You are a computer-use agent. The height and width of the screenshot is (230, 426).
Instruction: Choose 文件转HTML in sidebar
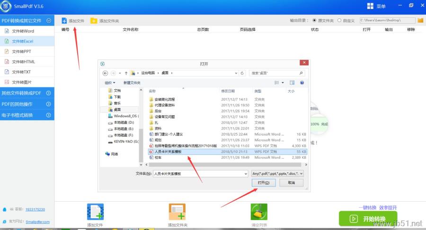(x=27, y=62)
